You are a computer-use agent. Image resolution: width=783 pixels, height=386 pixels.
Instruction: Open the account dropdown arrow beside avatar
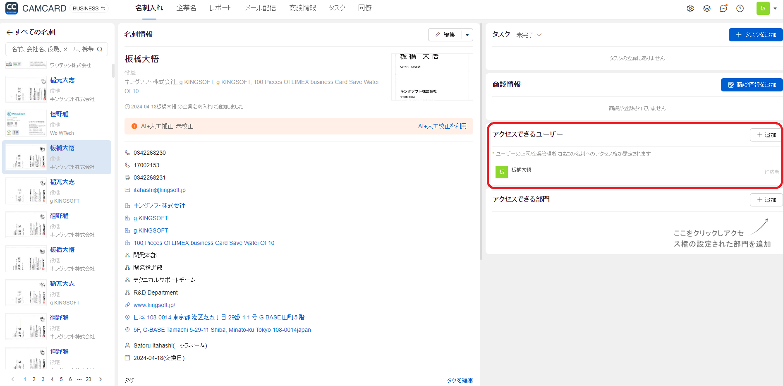point(775,8)
